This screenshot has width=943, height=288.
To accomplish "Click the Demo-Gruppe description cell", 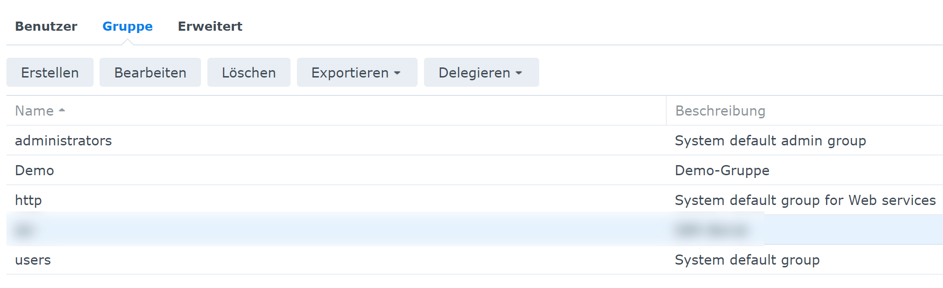I will pos(722,171).
